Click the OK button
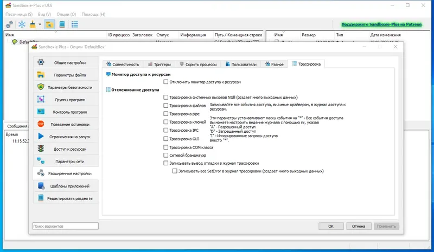Screen dimensions: 434x252 point(331,226)
